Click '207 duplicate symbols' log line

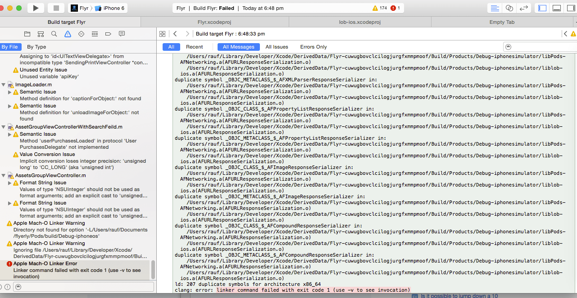[248, 284]
